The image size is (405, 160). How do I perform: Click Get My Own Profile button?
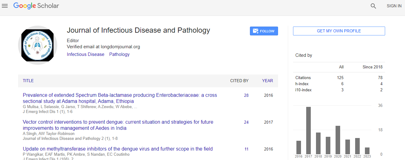click(x=339, y=31)
